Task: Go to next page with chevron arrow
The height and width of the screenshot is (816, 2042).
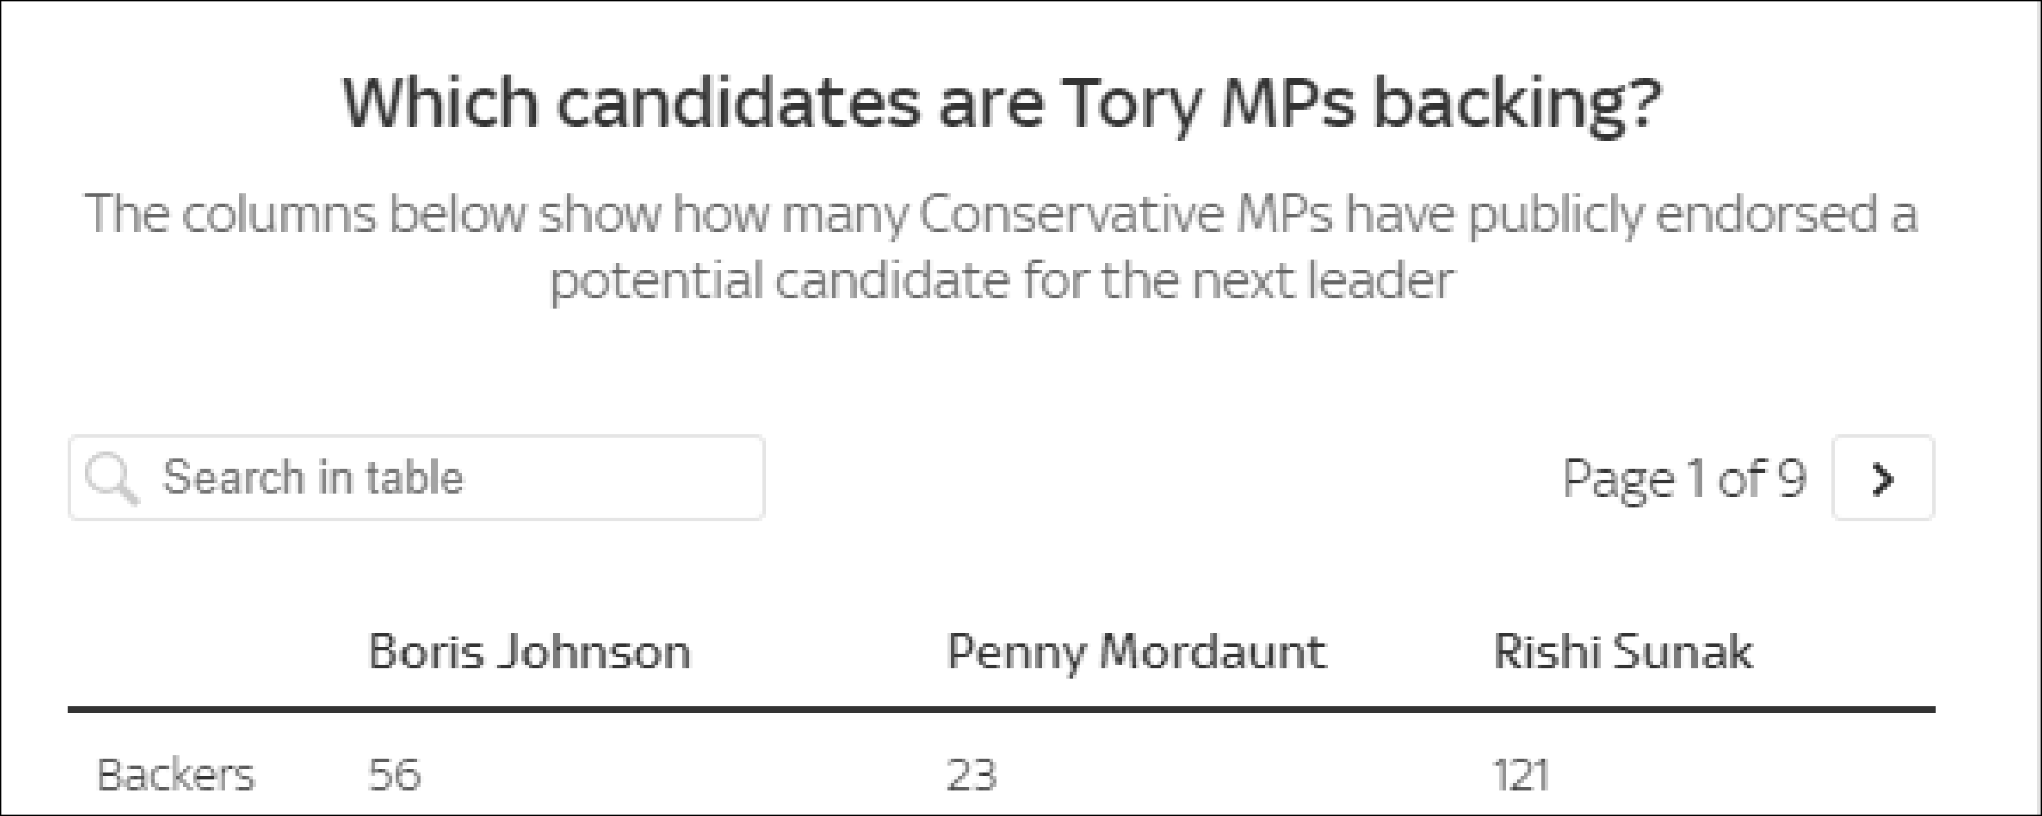Action: coord(1882,478)
